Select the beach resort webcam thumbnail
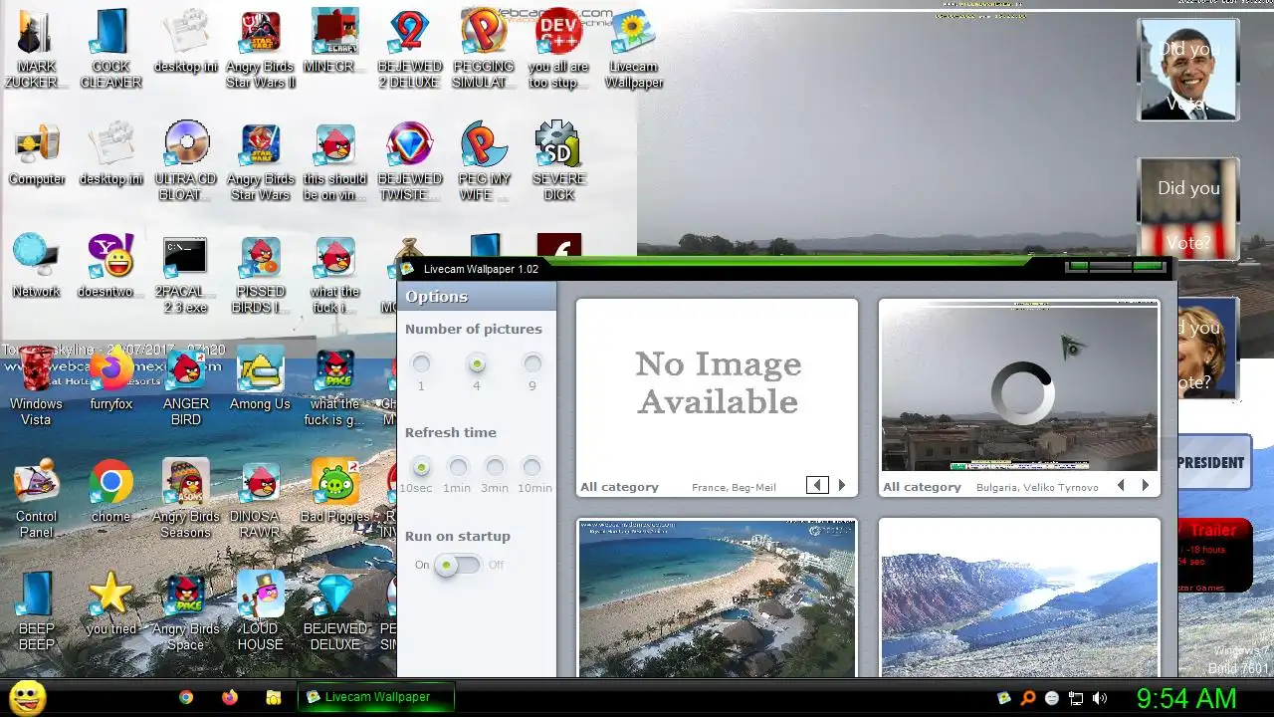This screenshot has width=1274, height=717. pos(717,598)
